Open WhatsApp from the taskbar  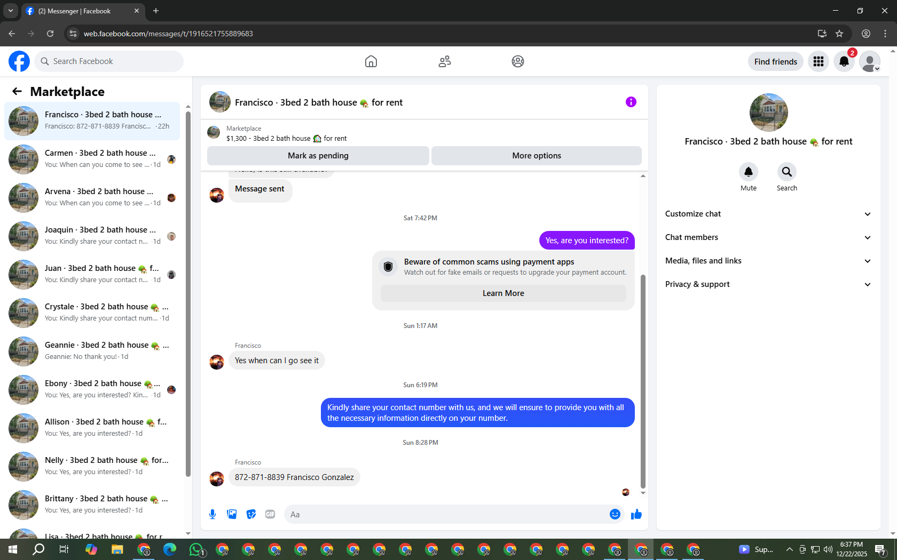[x=196, y=549]
